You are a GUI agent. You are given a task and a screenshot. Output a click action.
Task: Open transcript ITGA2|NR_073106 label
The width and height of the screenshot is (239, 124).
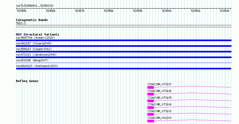[160, 91]
